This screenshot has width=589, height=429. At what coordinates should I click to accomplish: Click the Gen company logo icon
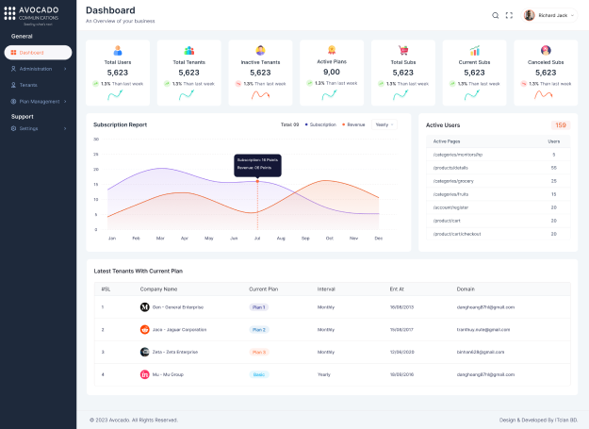point(145,307)
